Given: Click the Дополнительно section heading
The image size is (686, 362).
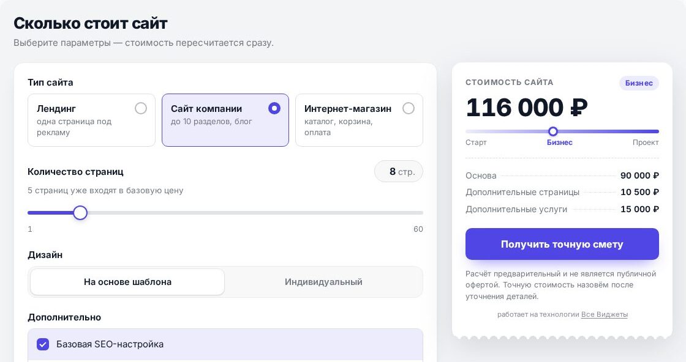Looking at the screenshot, I should [64, 317].
